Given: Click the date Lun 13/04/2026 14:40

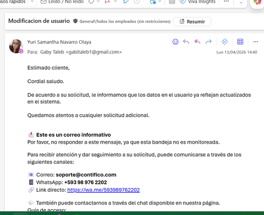Looking at the screenshot, I should click(x=237, y=52).
